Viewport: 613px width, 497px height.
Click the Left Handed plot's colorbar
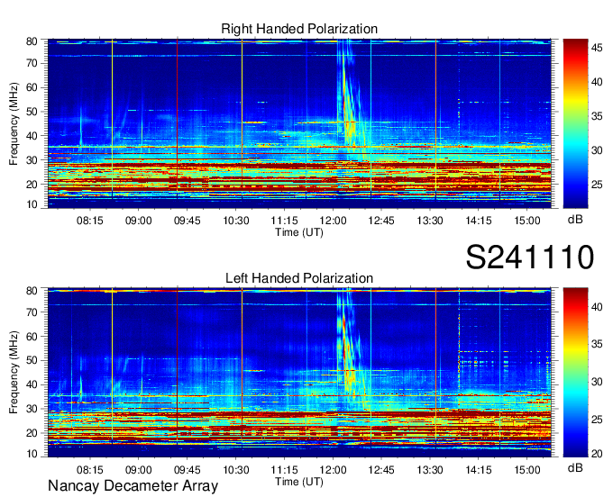click(x=575, y=373)
